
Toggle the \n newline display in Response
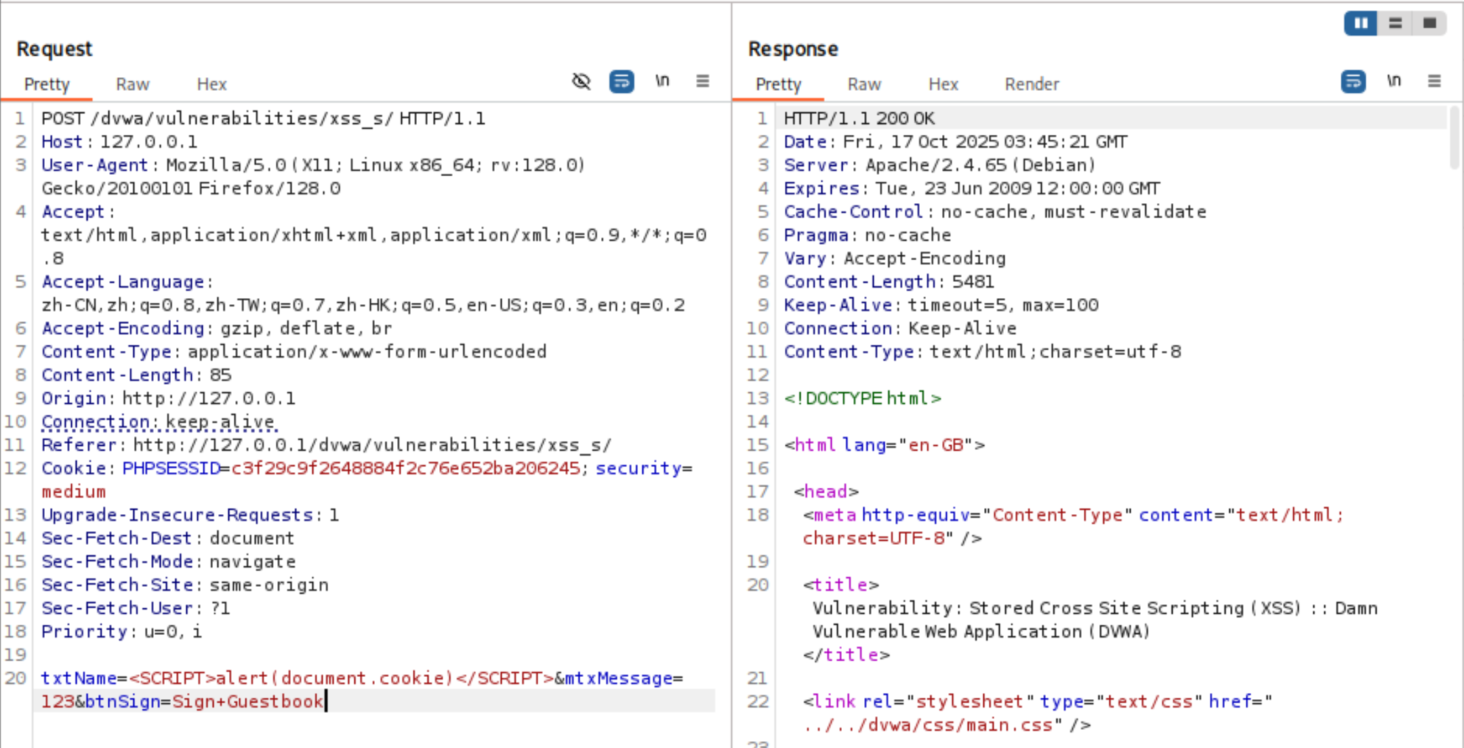click(1394, 81)
